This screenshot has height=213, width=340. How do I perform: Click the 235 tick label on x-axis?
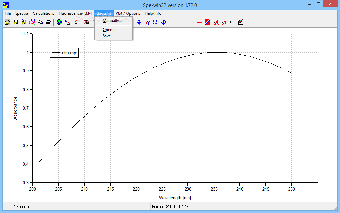214,189
